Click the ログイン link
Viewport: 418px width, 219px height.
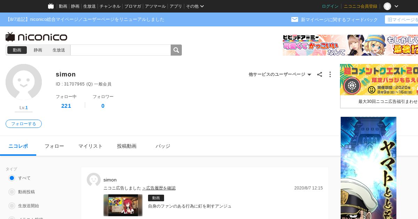point(330,6)
